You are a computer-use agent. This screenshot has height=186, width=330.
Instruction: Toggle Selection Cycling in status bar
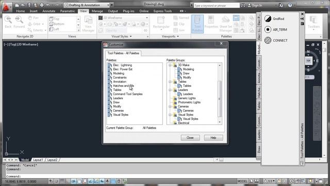pyautogui.click(x=125, y=181)
